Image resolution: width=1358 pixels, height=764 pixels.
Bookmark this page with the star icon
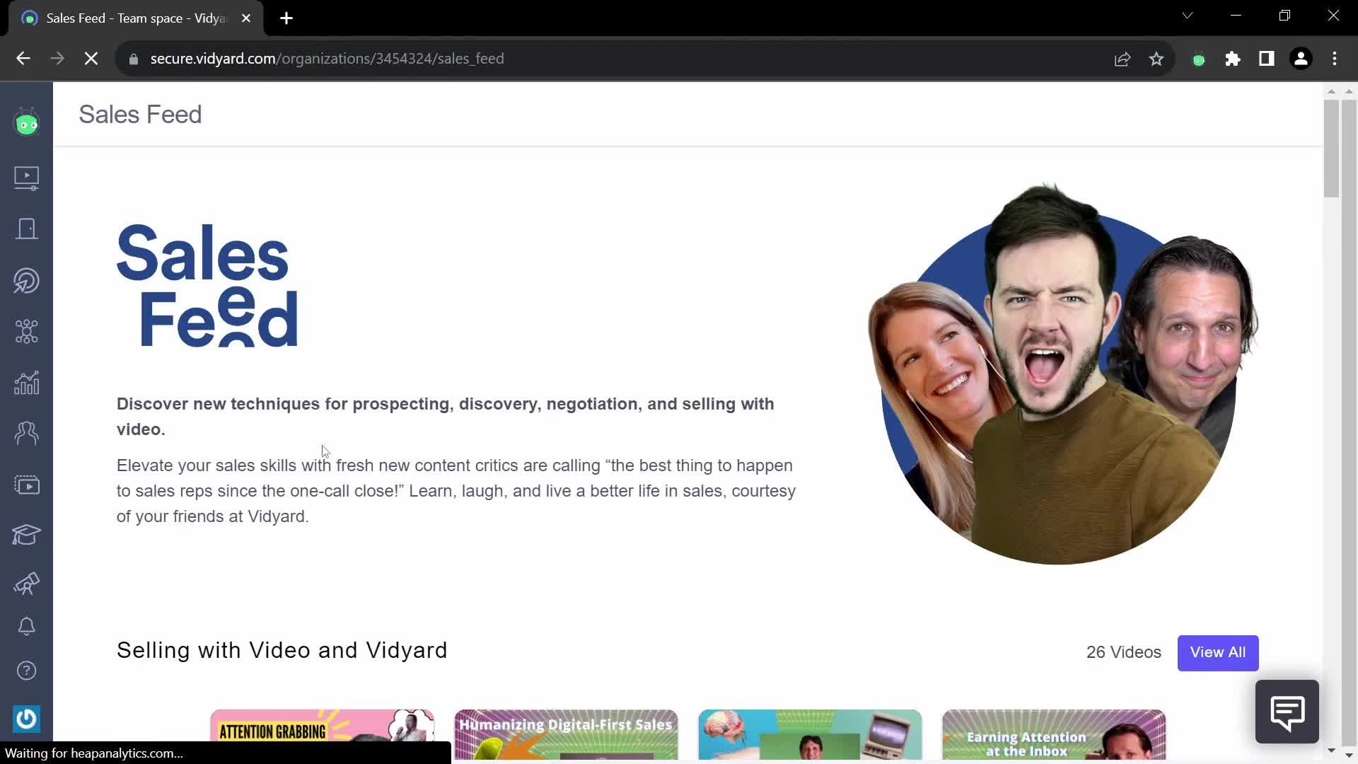[1156, 59]
